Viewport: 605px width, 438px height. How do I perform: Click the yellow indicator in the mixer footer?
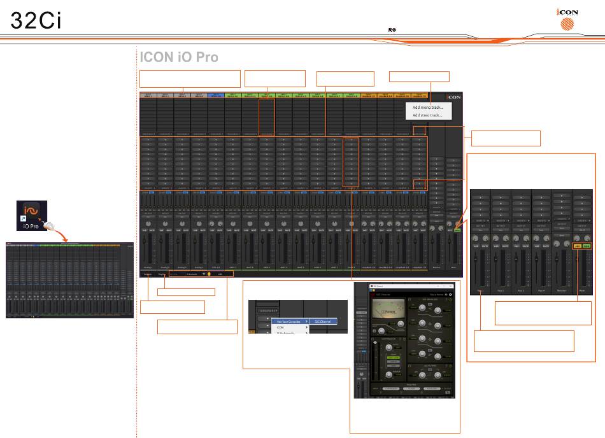point(209,274)
